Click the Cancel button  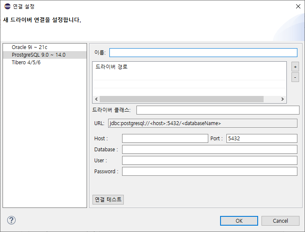(x=280, y=221)
